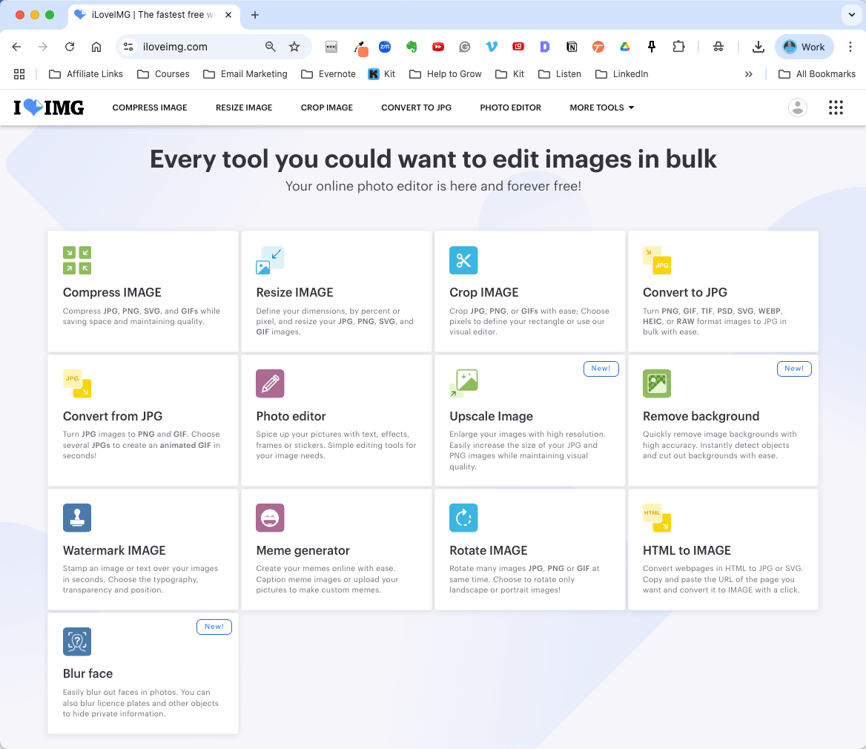The height and width of the screenshot is (749, 866).
Task: Open the Notion extension icon
Action: coord(572,47)
